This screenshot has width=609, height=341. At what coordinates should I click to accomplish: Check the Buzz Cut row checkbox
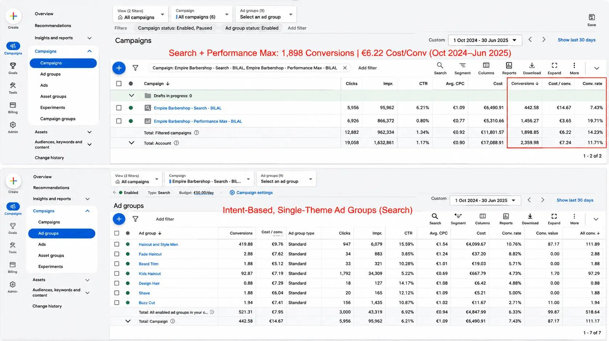tap(117, 302)
